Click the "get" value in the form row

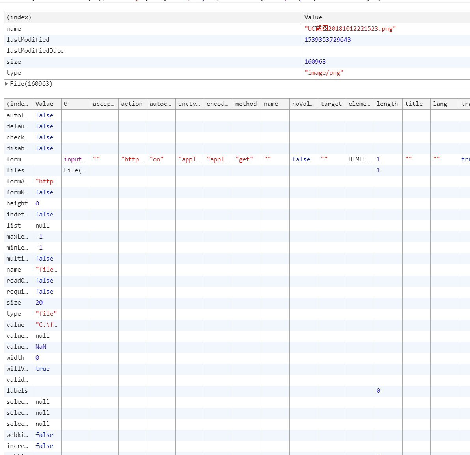click(244, 159)
